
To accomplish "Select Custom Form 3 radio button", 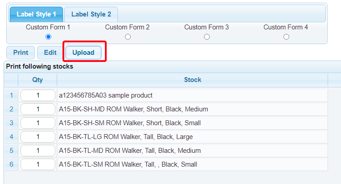I will coord(207,37).
